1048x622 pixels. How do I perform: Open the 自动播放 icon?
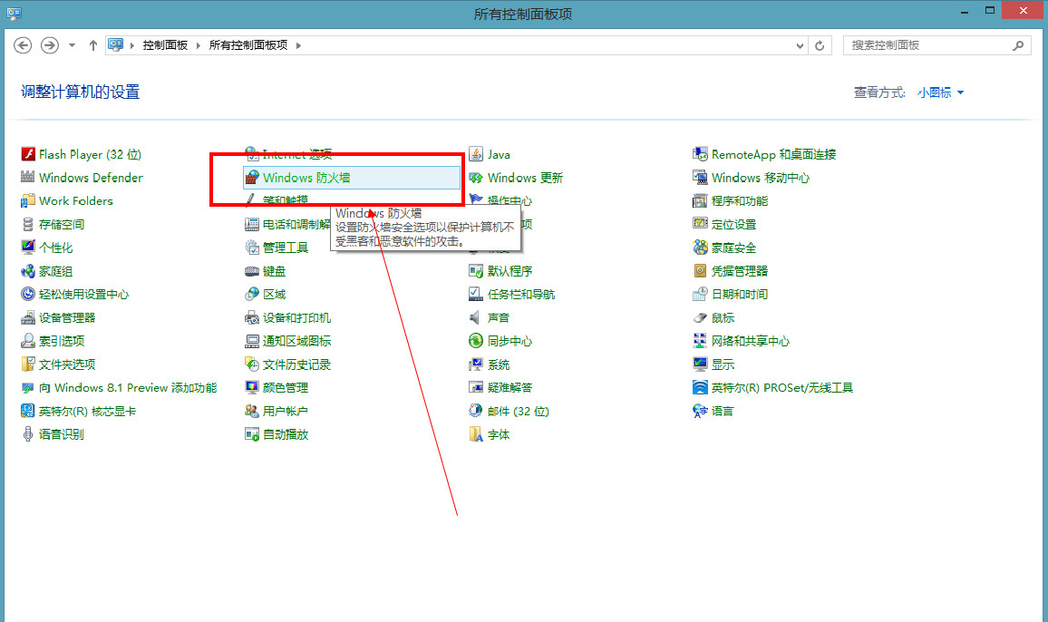click(252, 434)
